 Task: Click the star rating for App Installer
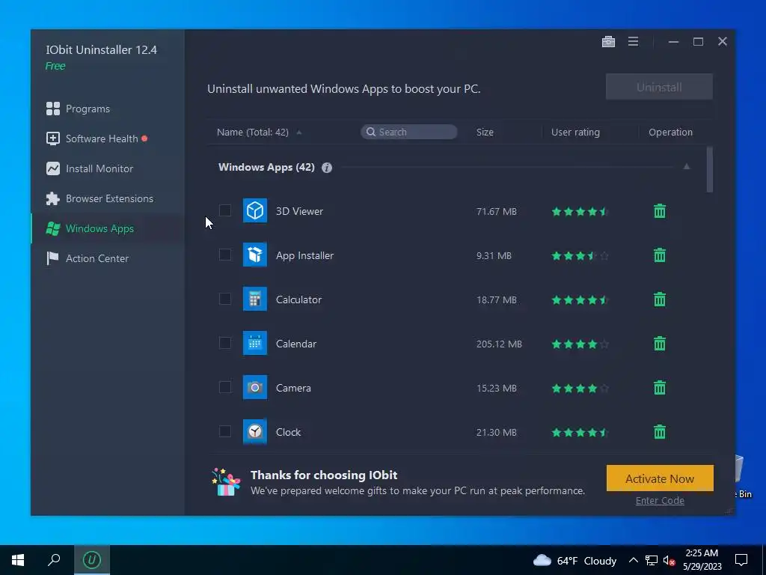click(580, 256)
